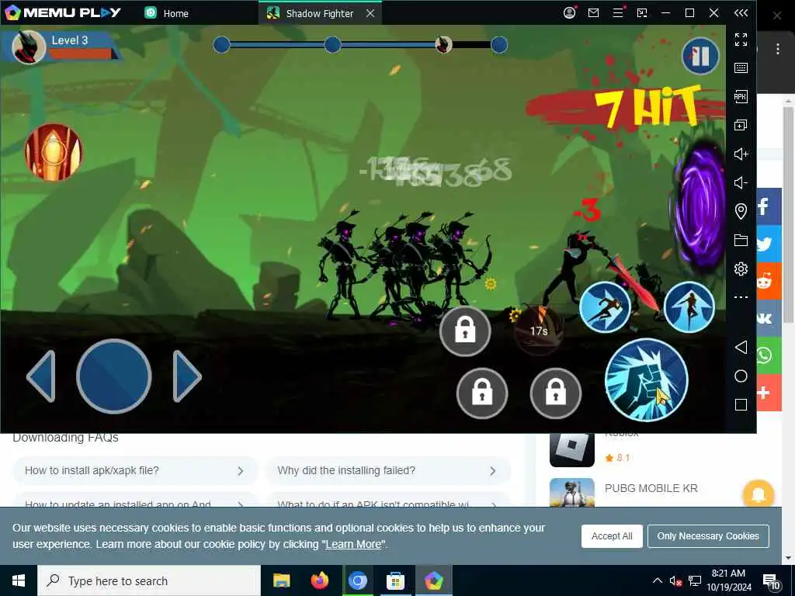Viewport: 795px width, 596px height.
Task: Click the PUBG MOBILE KR thumbnail
Action: tap(572, 492)
